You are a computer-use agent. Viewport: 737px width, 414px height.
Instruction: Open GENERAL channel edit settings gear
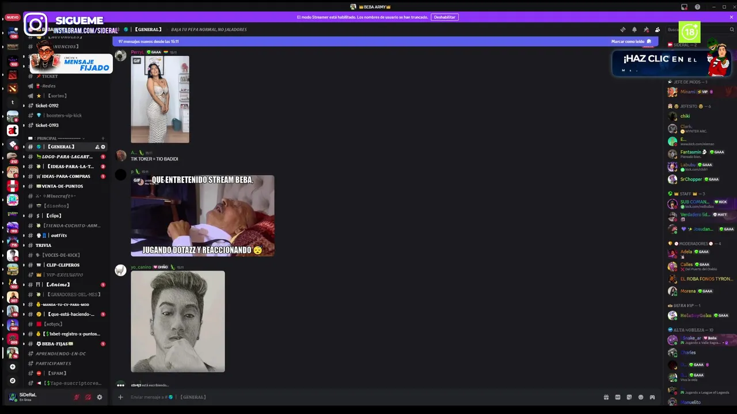103,147
